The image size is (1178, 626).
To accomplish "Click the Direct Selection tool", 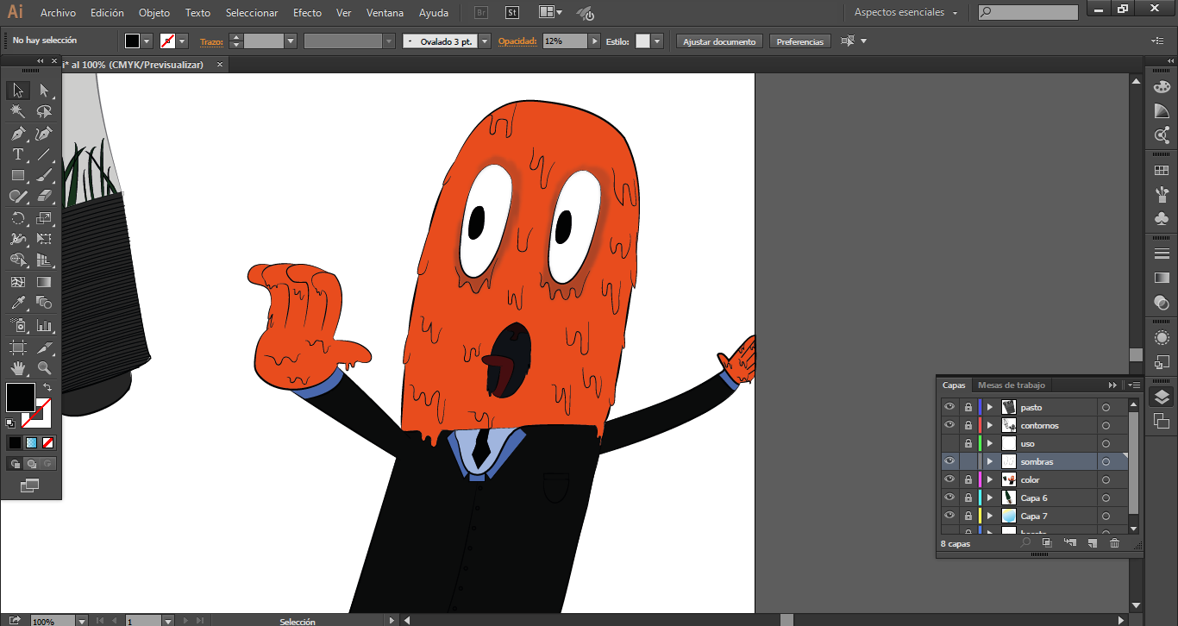I will pos(44,91).
